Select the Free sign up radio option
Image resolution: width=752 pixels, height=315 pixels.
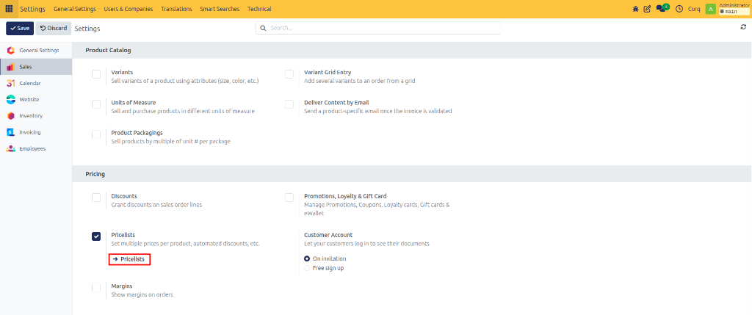307,268
